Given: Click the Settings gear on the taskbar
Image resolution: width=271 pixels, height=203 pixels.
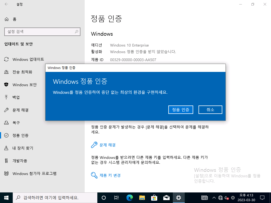Looking at the screenshot, I should point(179,198).
